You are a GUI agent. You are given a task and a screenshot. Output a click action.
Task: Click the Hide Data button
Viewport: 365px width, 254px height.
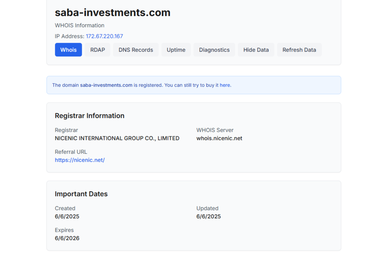click(256, 50)
